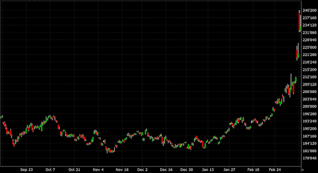
Task: Click the Jan 27 date label
Action: click(229, 170)
